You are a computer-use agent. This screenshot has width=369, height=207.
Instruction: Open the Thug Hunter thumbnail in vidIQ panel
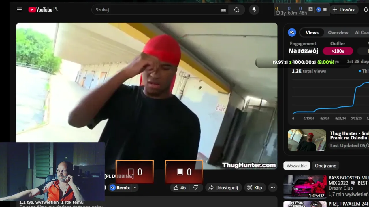(x=307, y=140)
